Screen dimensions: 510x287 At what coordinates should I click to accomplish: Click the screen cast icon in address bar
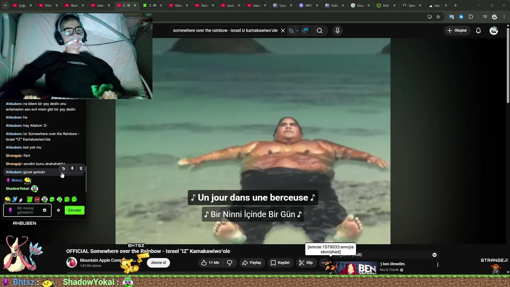click(x=430, y=17)
